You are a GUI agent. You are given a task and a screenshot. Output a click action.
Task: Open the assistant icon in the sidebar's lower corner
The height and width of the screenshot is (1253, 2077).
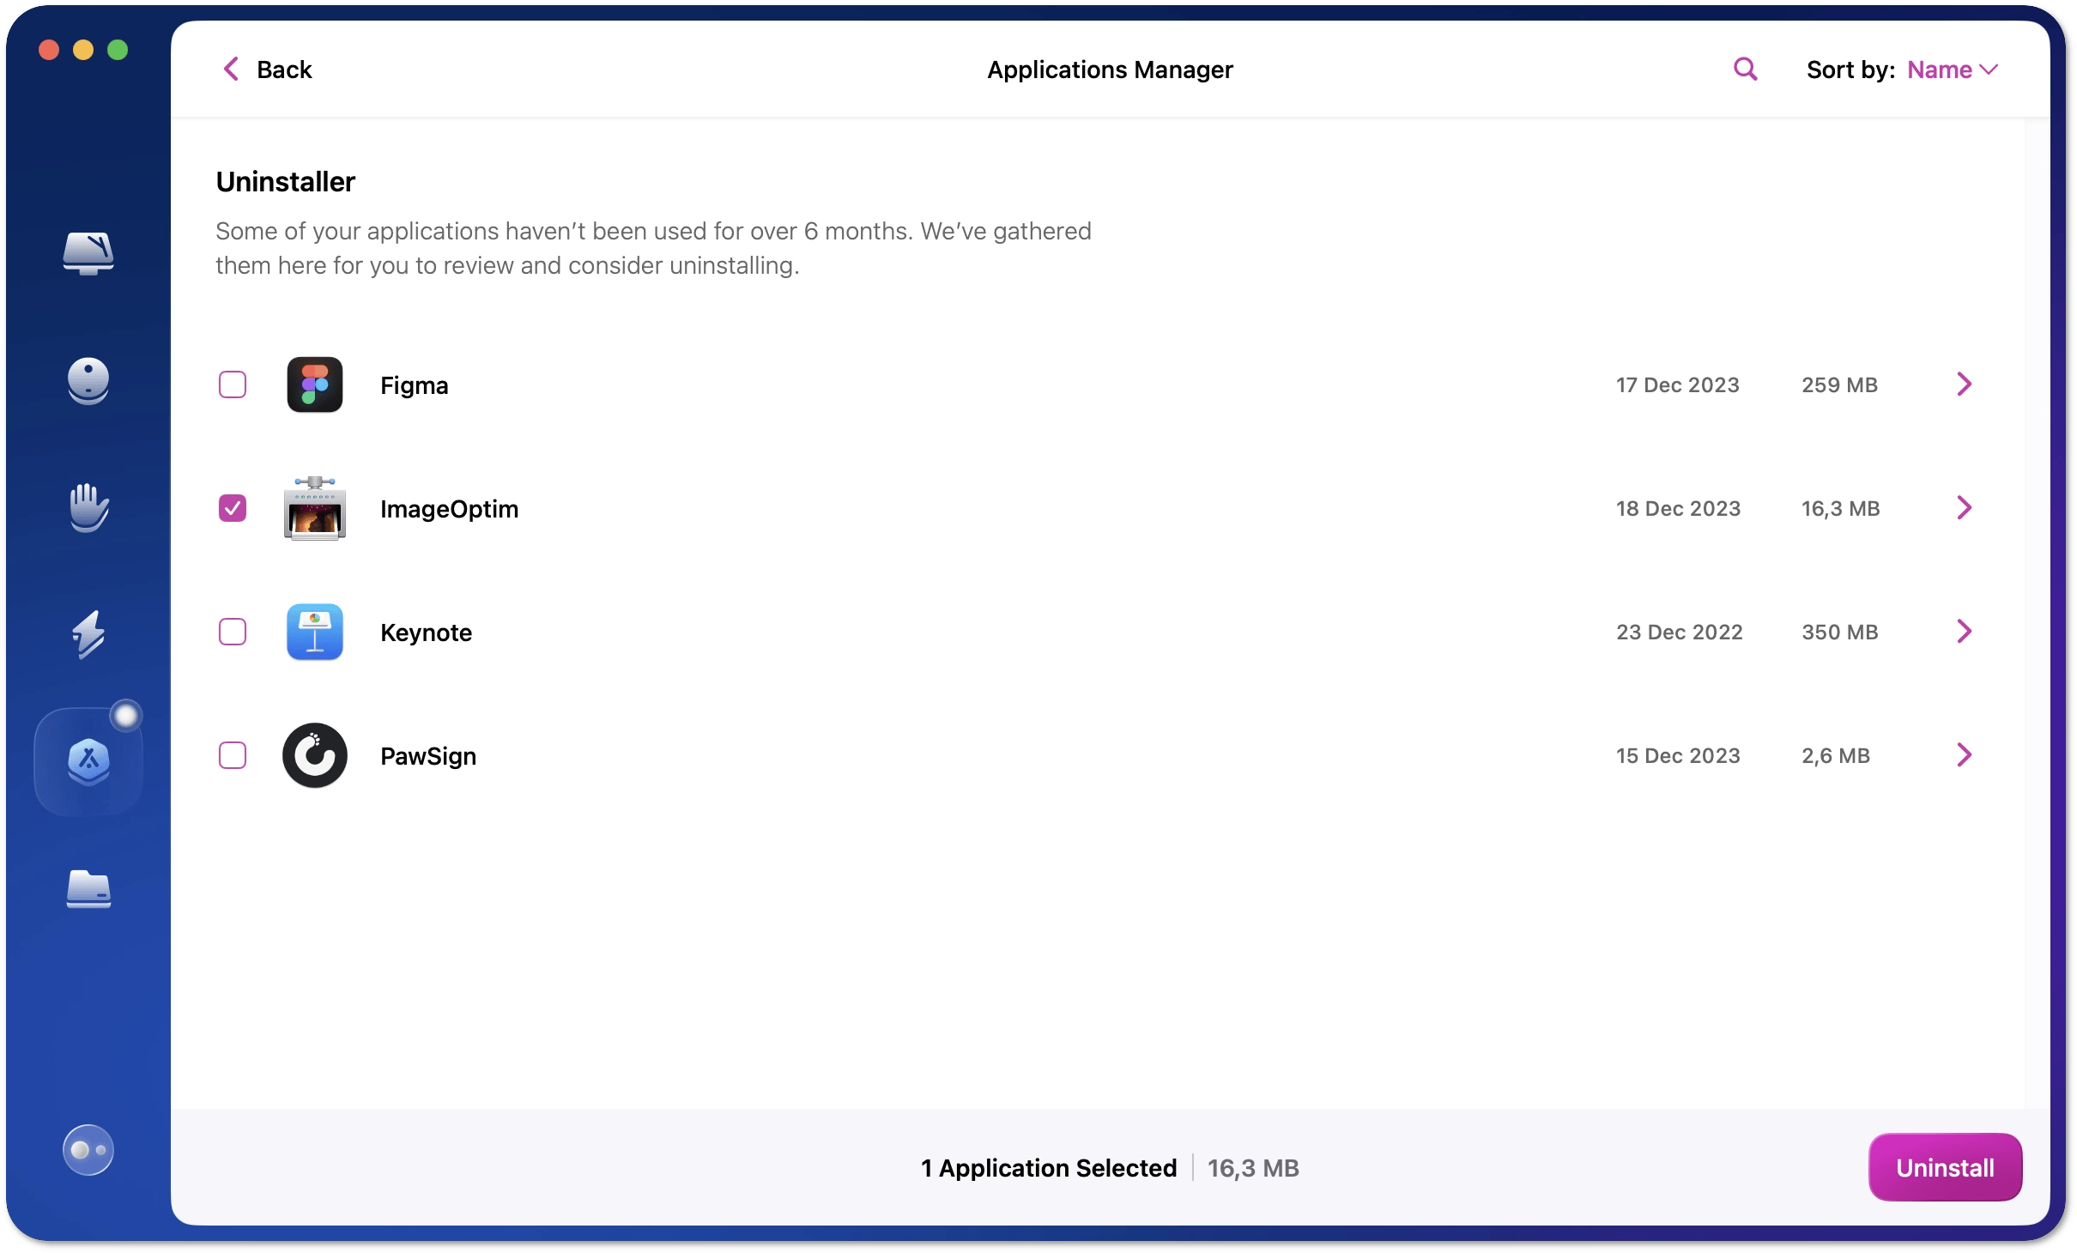point(88,1149)
